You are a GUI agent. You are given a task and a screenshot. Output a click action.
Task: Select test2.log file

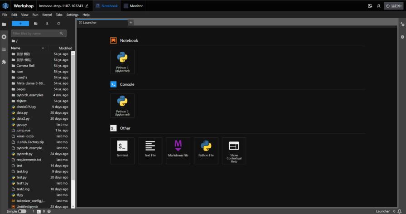[40, 189]
